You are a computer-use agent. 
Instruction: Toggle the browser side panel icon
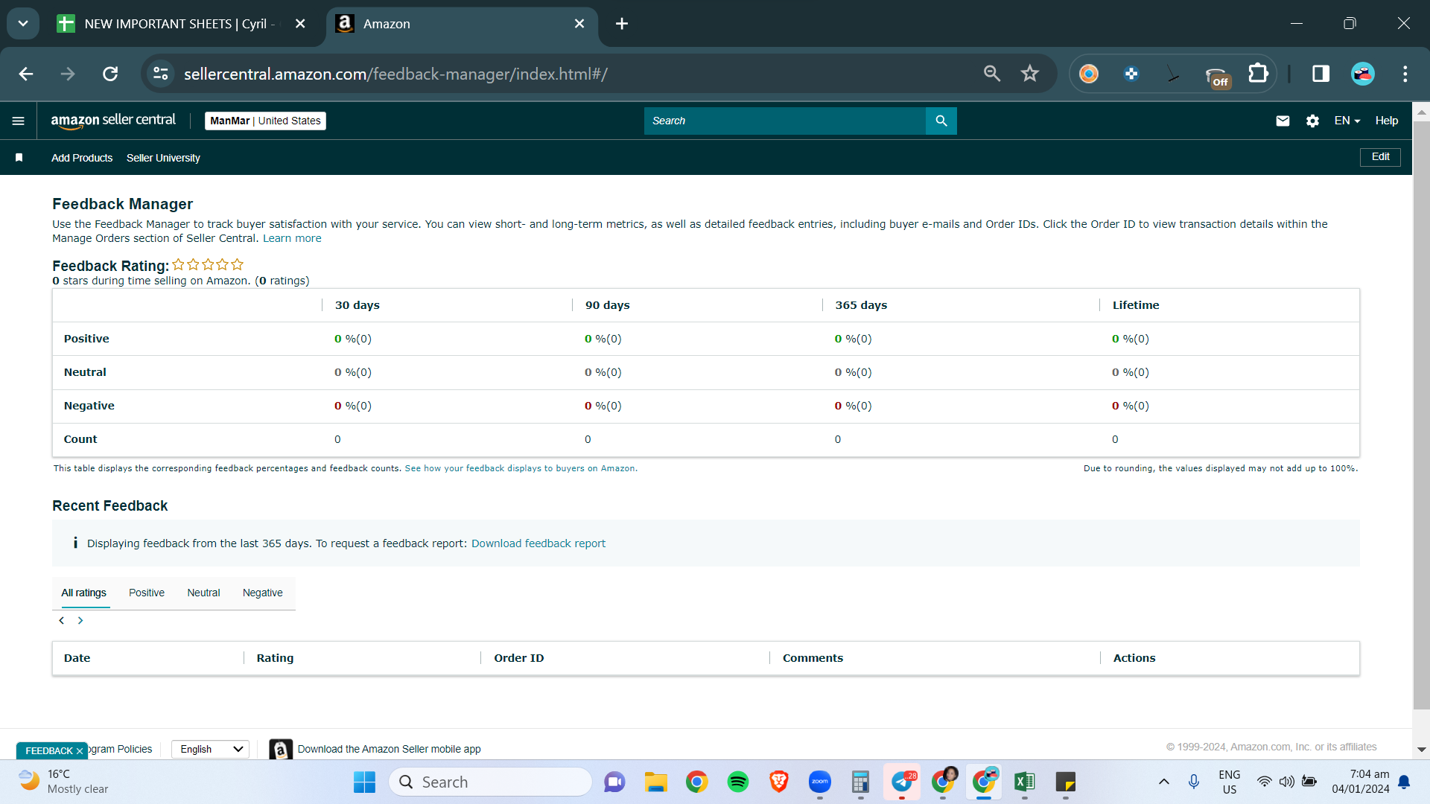(1321, 74)
